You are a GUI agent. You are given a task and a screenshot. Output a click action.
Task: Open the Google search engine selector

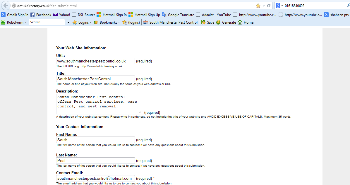pyautogui.click(x=279, y=6)
